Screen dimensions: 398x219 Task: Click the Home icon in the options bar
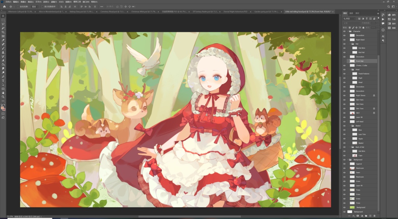tap(4, 7)
